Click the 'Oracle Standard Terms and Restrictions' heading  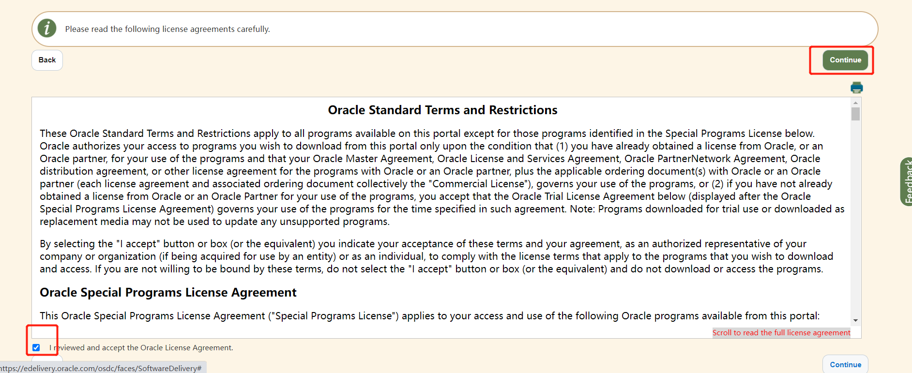(x=442, y=110)
